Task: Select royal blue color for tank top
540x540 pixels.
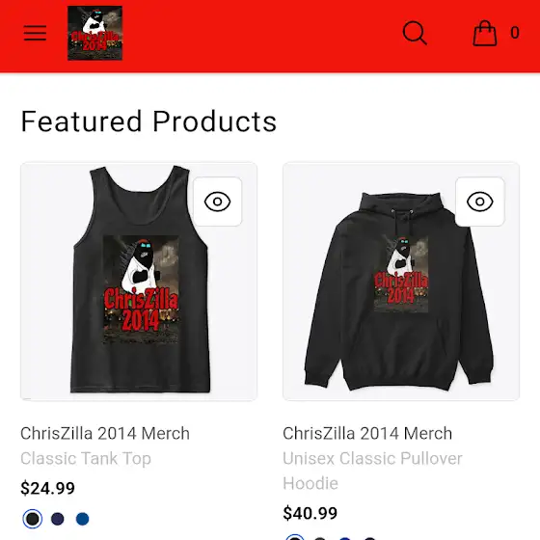Action: (x=82, y=519)
